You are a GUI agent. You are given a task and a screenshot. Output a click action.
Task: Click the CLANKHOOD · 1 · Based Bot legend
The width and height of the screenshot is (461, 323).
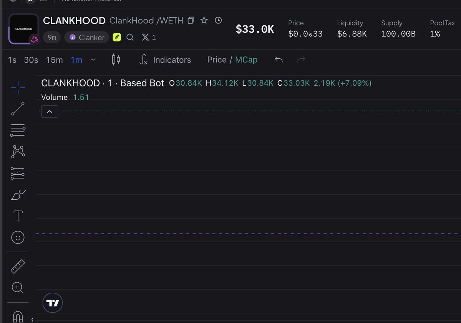103,83
